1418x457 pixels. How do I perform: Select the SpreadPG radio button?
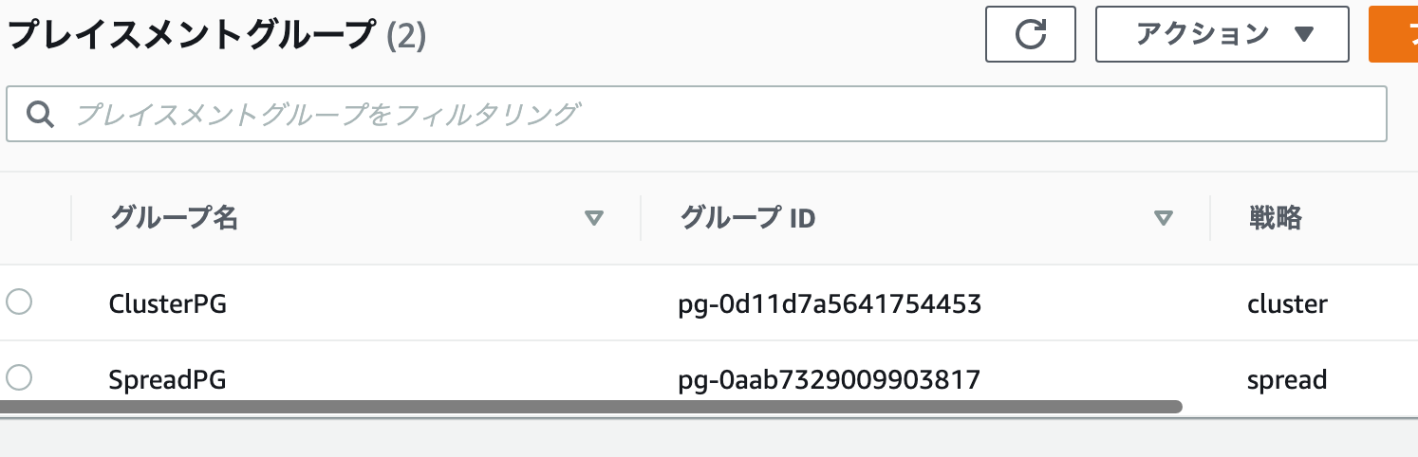(x=19, y=377)
